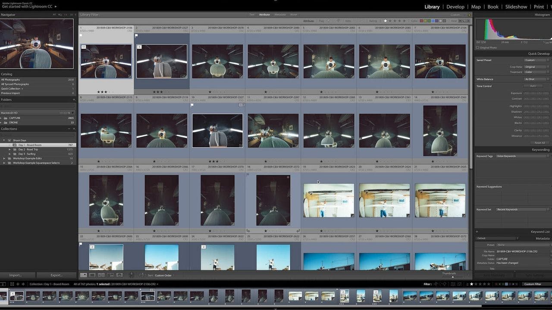The width and height of the screenshot is (552, 310).
Task: Click the Enter Keywords field under Keyword Tags
Action: point(523,156)
